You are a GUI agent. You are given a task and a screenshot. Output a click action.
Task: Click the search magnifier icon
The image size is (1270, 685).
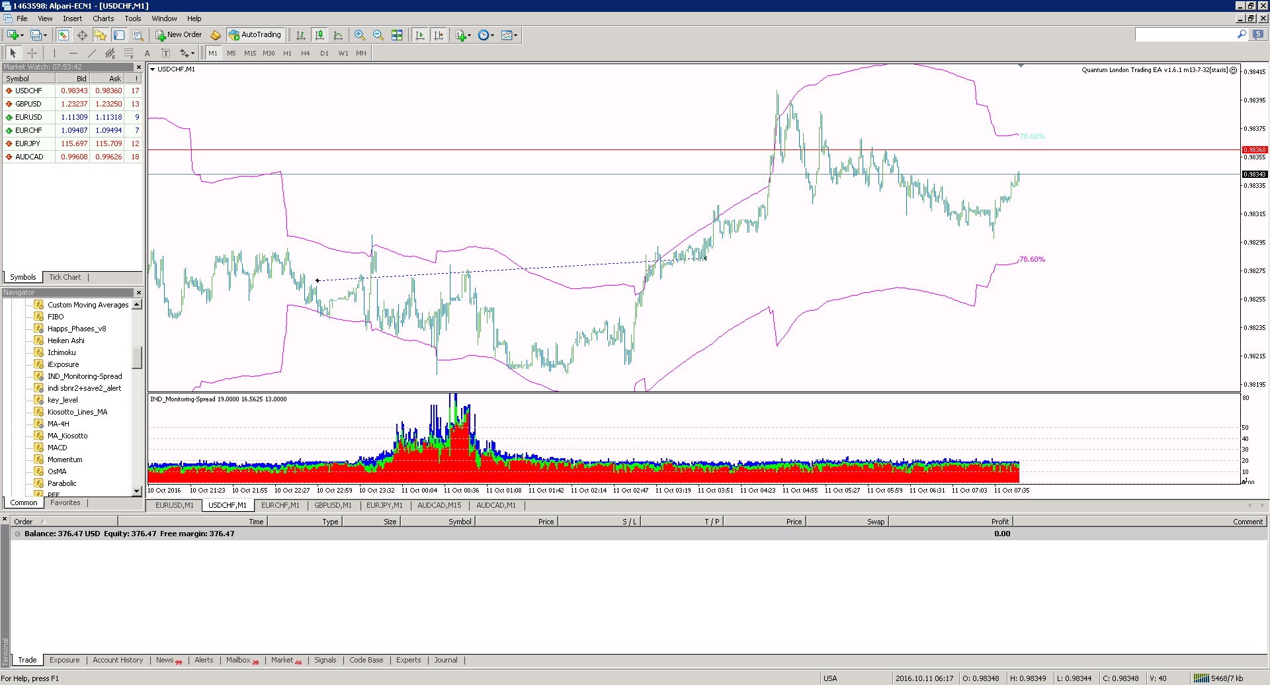tap(1242, 34)
